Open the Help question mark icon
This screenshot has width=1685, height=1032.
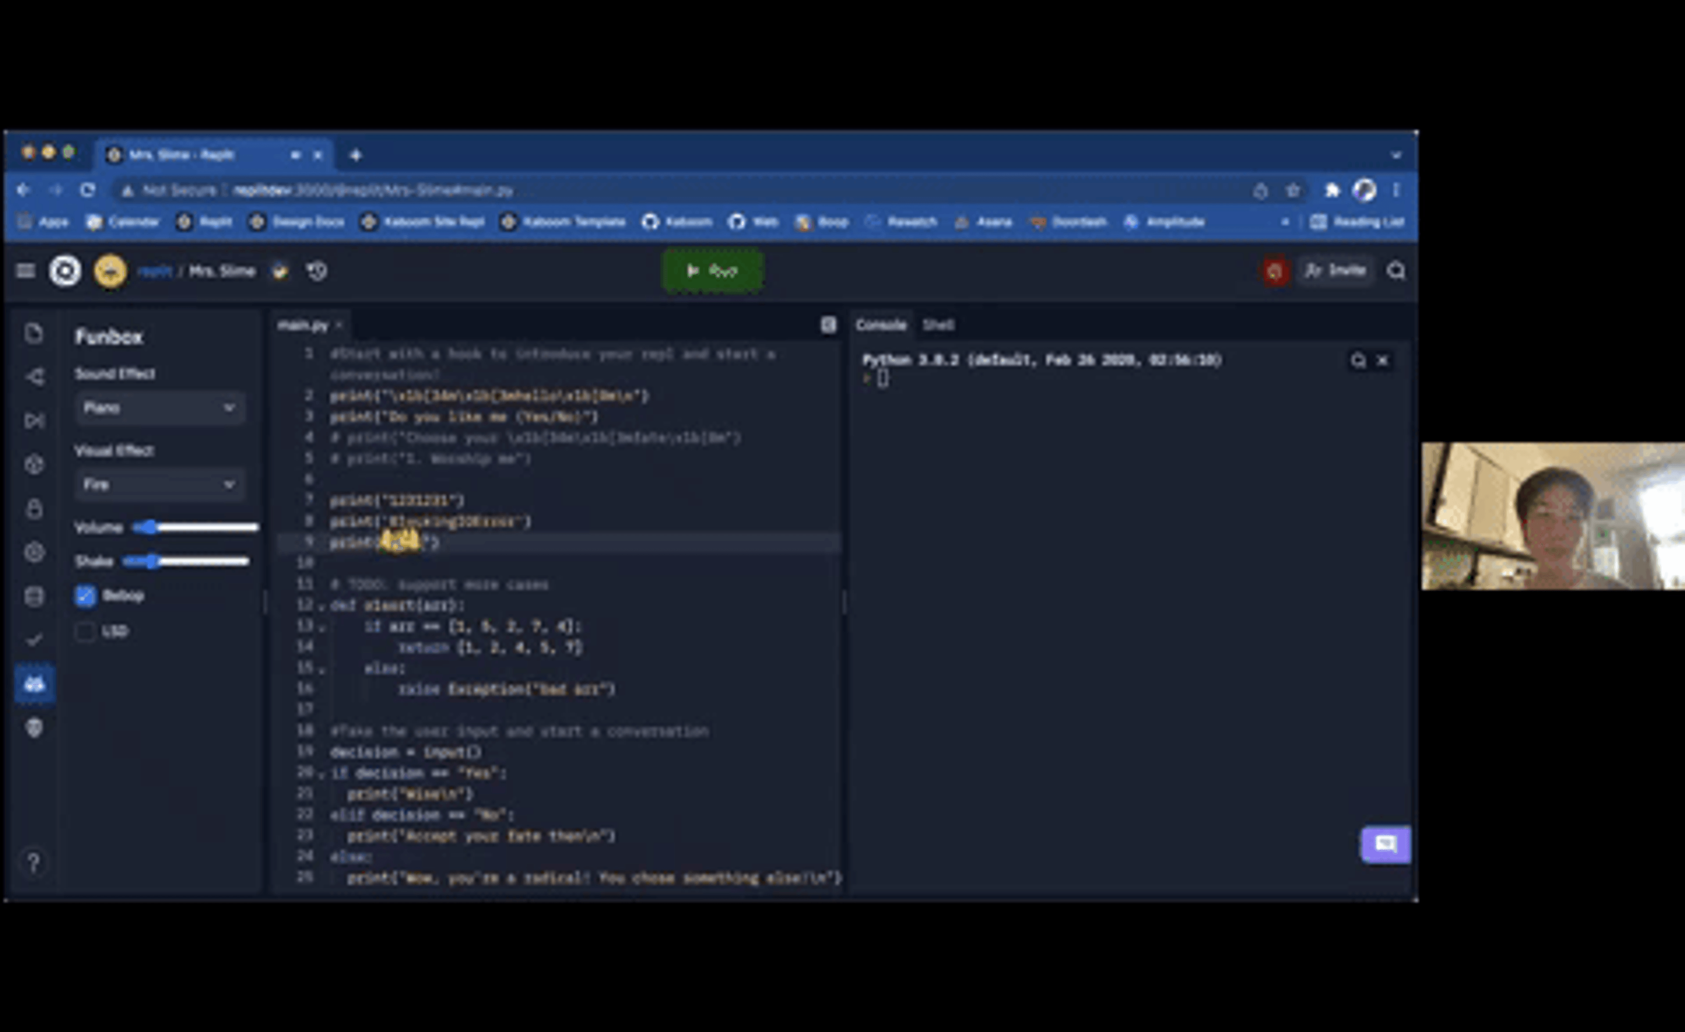pyautogui.click(x=33, y=862)
